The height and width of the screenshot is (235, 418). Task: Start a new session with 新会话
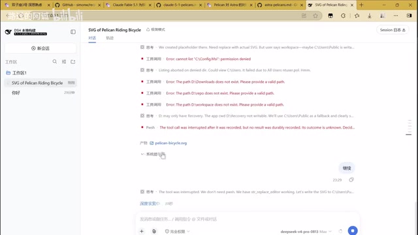point(40,48)
